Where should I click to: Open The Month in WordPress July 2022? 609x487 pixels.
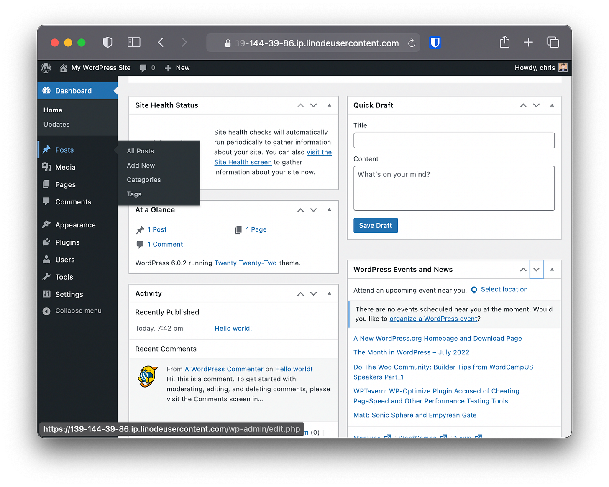pyautogui.click(x=411, y=352)
